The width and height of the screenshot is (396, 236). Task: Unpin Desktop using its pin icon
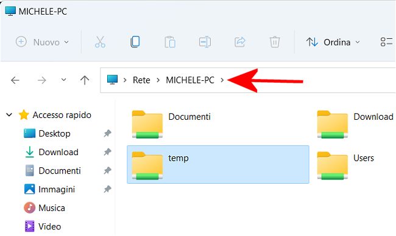click(x=108, y=133)
